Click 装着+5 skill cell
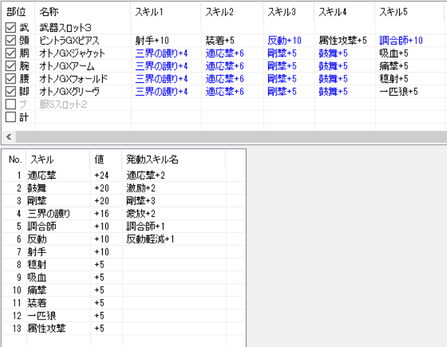The height and width of the screenshot is (347, 447). 220,41
